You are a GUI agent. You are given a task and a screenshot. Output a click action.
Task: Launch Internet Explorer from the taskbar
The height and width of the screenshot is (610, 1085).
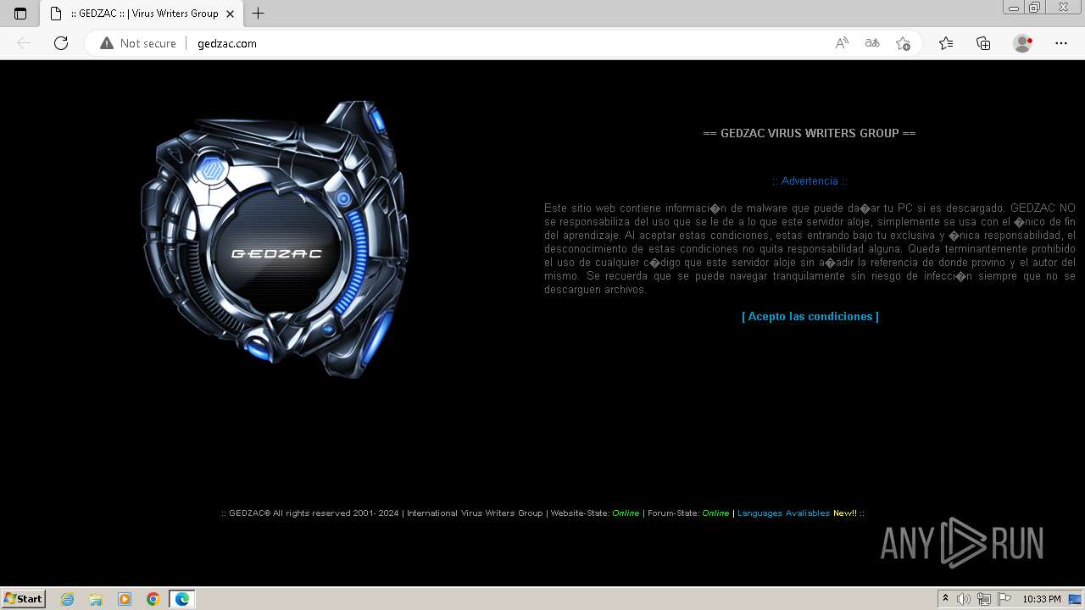68,599
